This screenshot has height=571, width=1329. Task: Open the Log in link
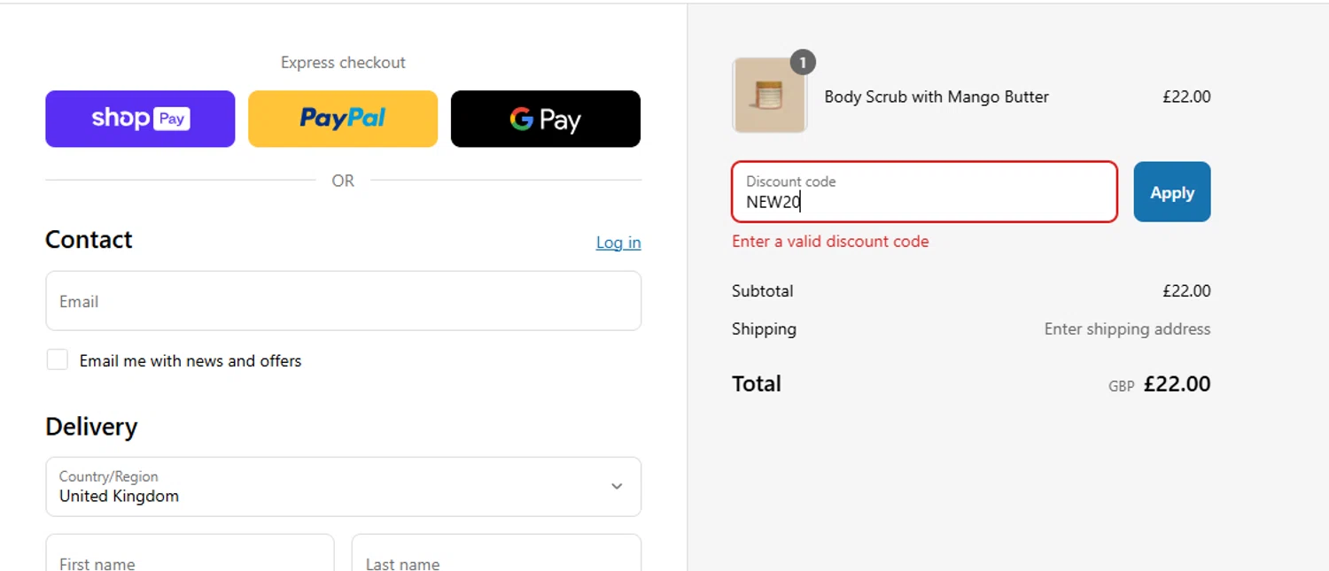pos(618,243)
